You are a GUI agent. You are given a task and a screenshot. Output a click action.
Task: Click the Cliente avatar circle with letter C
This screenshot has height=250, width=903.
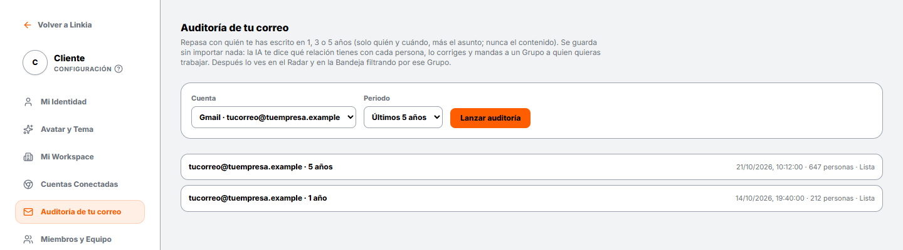click(35, 62)
